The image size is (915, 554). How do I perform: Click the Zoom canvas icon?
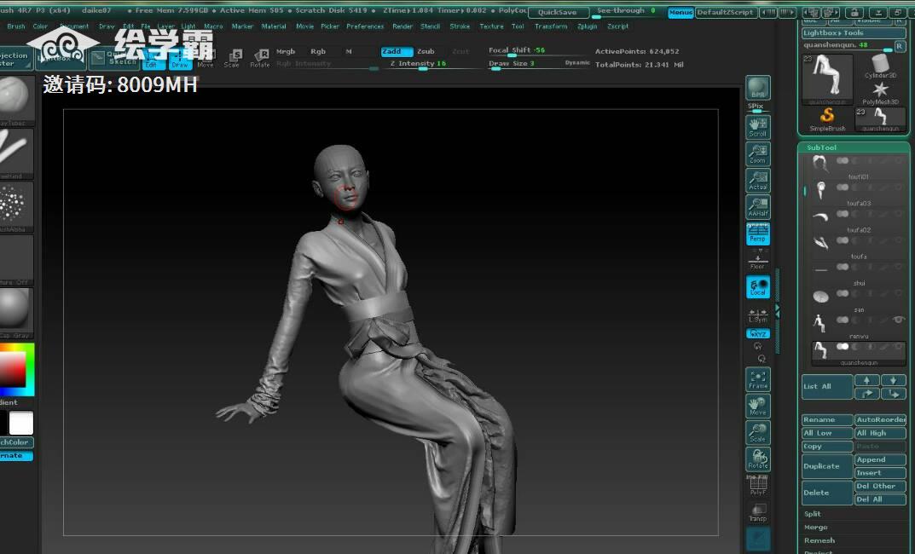[x=757, y=153]
